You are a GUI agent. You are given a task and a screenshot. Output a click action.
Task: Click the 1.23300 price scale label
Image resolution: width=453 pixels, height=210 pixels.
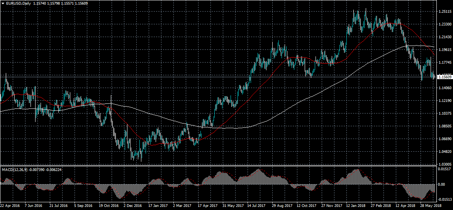click(445, 24)
